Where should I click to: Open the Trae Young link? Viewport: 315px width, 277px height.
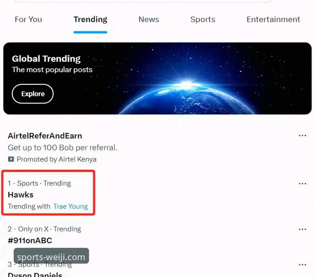coord(71,206)
